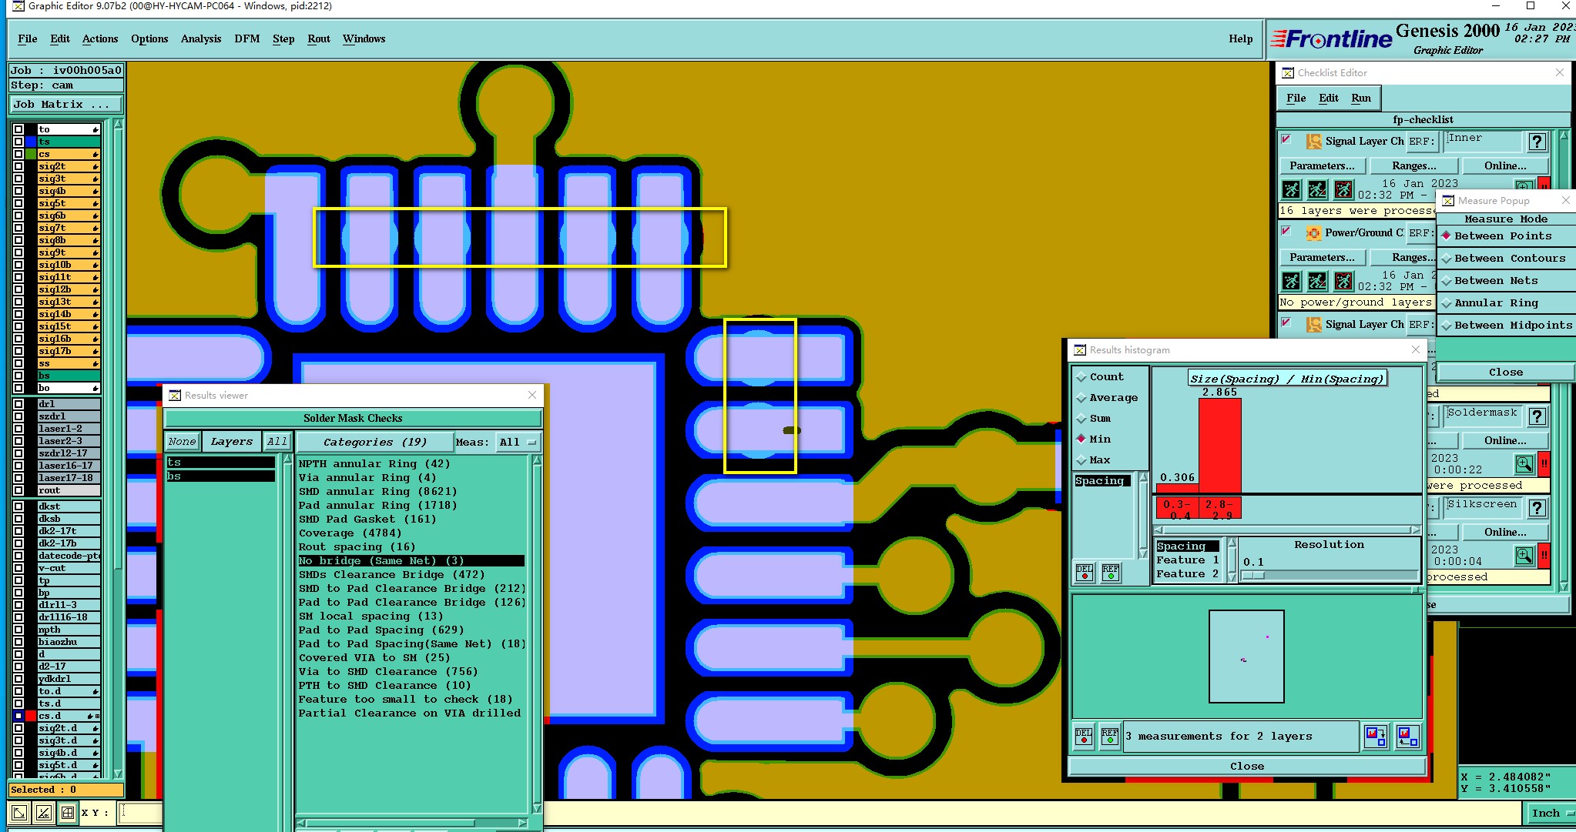Select the SMDs Clearance Bridge category

point(391,574)
